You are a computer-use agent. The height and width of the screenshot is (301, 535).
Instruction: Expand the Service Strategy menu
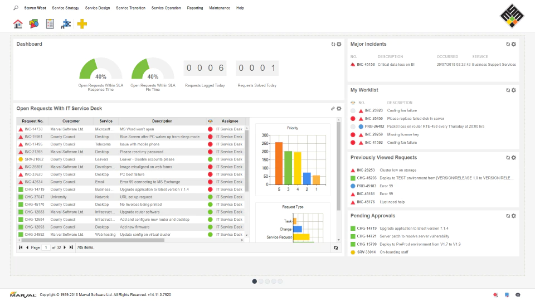pos(66,8)
